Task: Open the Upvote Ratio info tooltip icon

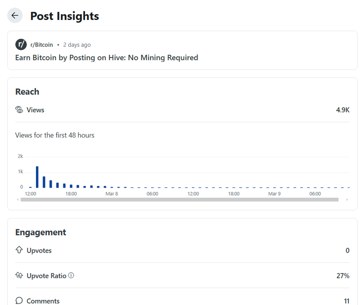Action: [x=71, y=275]
